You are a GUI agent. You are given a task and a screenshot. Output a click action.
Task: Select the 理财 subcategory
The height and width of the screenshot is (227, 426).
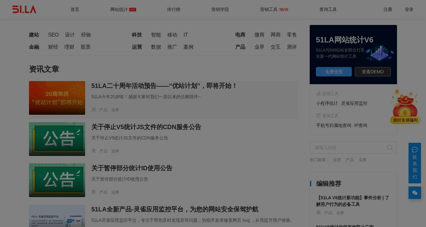69,47
